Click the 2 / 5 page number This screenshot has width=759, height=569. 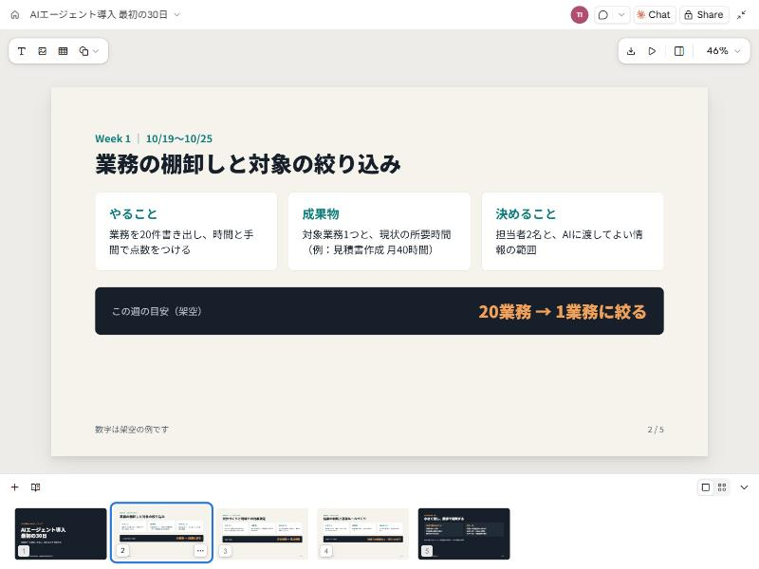[656, 430]
